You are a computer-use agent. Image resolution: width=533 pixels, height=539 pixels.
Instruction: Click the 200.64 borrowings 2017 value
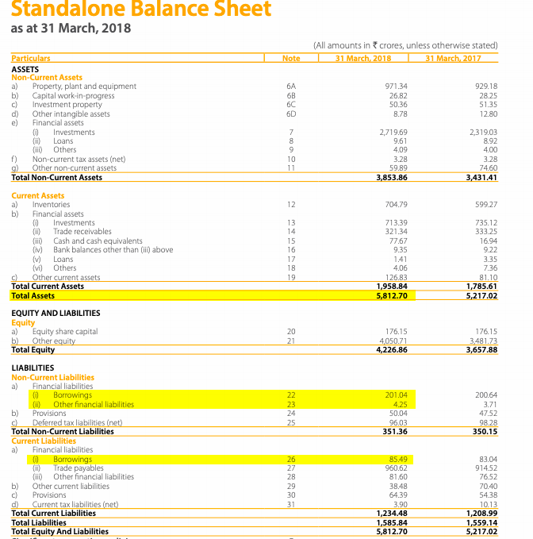pos(486,395)
